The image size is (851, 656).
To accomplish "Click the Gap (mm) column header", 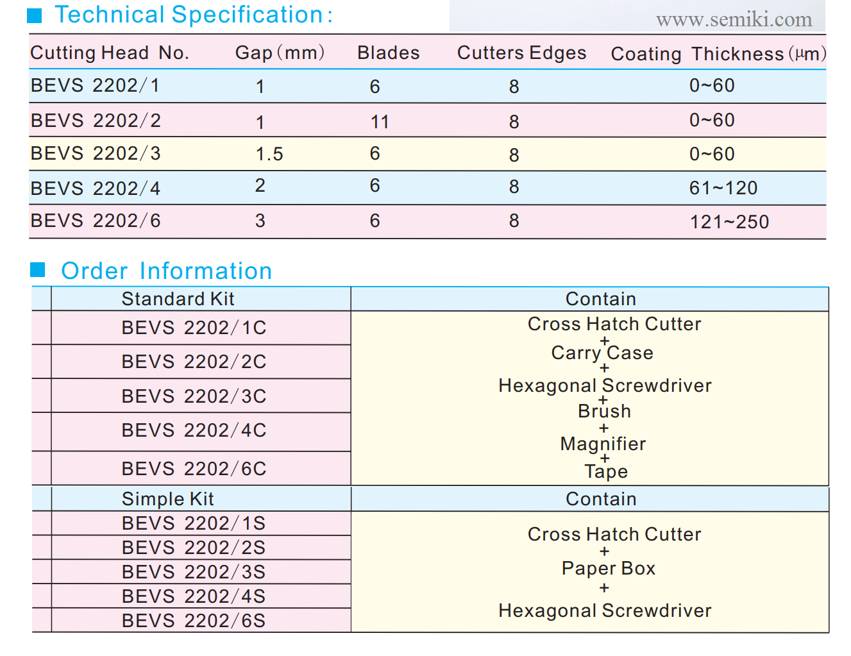I will tap(280, 53).
